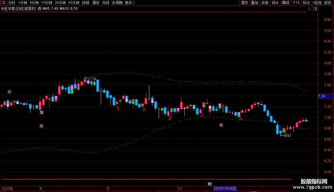The width and height of the screenshot is (334, 192).
Task: Click the 2025年 timeline label
Action: click(7, 188)
